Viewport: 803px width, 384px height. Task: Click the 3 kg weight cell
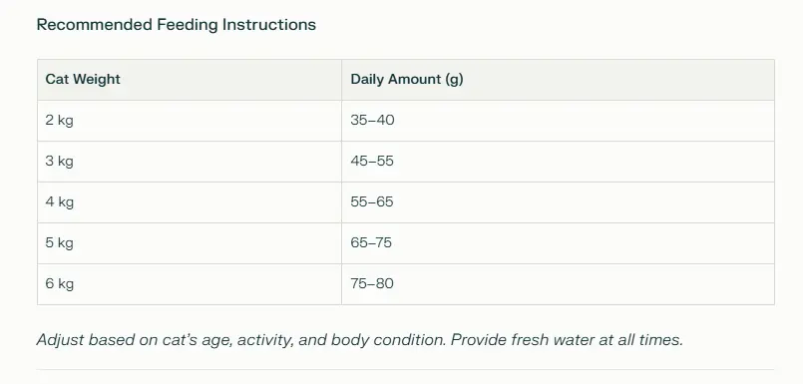pos(190,162)
